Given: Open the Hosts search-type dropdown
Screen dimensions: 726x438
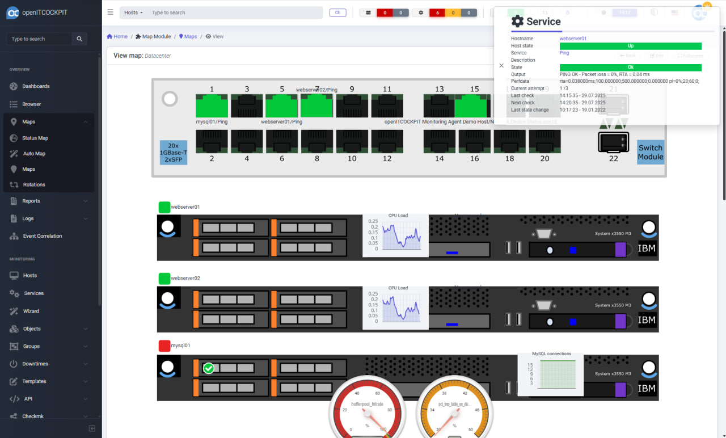Looking at the screenshot, I should [x=133, y=12].
